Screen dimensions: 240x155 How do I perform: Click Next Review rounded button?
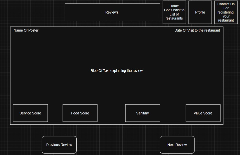click(x=177, y=145)
